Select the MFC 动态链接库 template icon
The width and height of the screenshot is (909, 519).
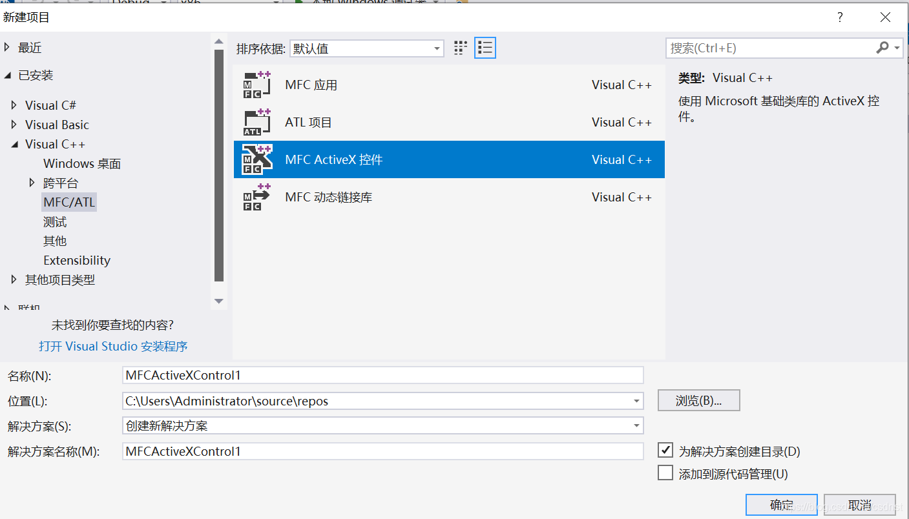point(256,197)
